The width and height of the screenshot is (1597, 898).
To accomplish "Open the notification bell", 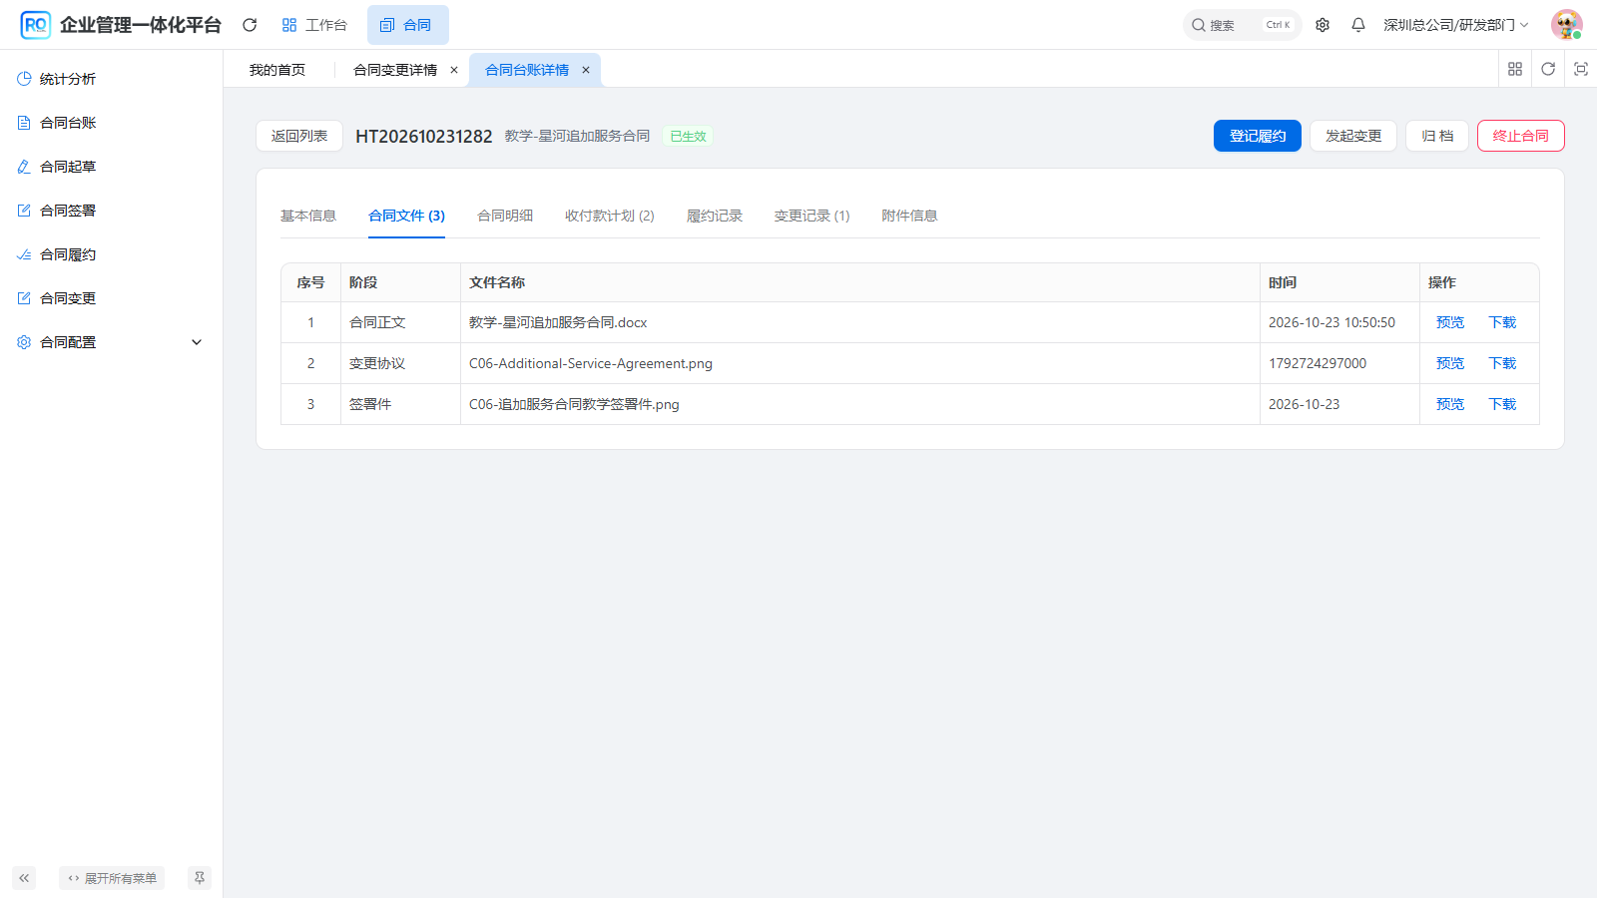I will coord(1358,25).
